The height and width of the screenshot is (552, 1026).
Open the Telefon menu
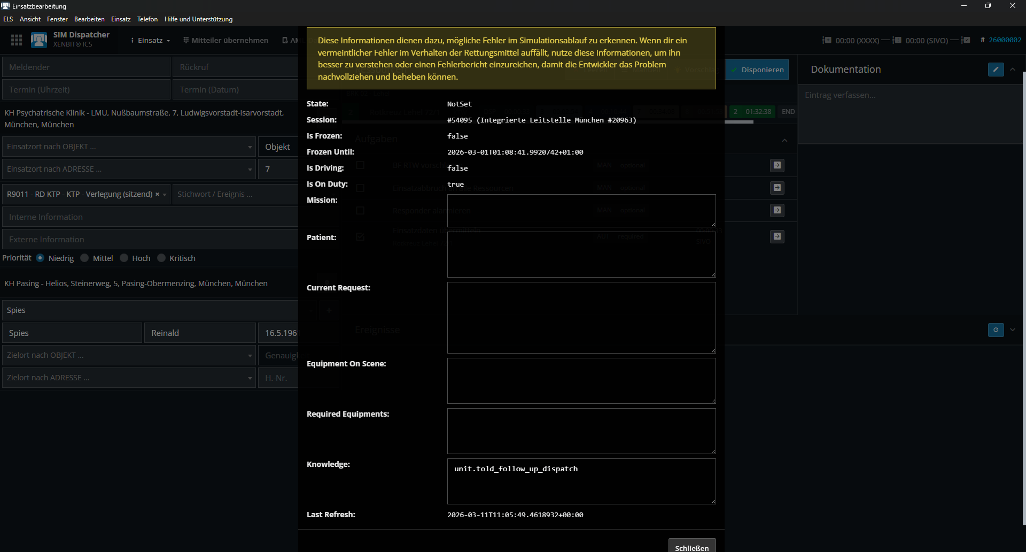coord(147,19)
